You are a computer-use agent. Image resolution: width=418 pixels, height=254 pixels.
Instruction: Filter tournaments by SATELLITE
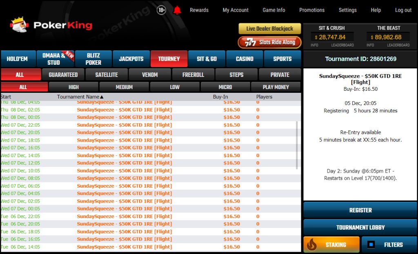107,74
